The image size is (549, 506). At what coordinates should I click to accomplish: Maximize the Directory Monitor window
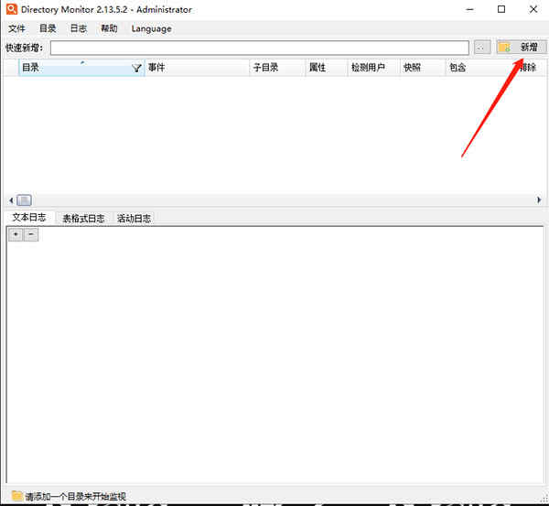(x=501, y=9)
